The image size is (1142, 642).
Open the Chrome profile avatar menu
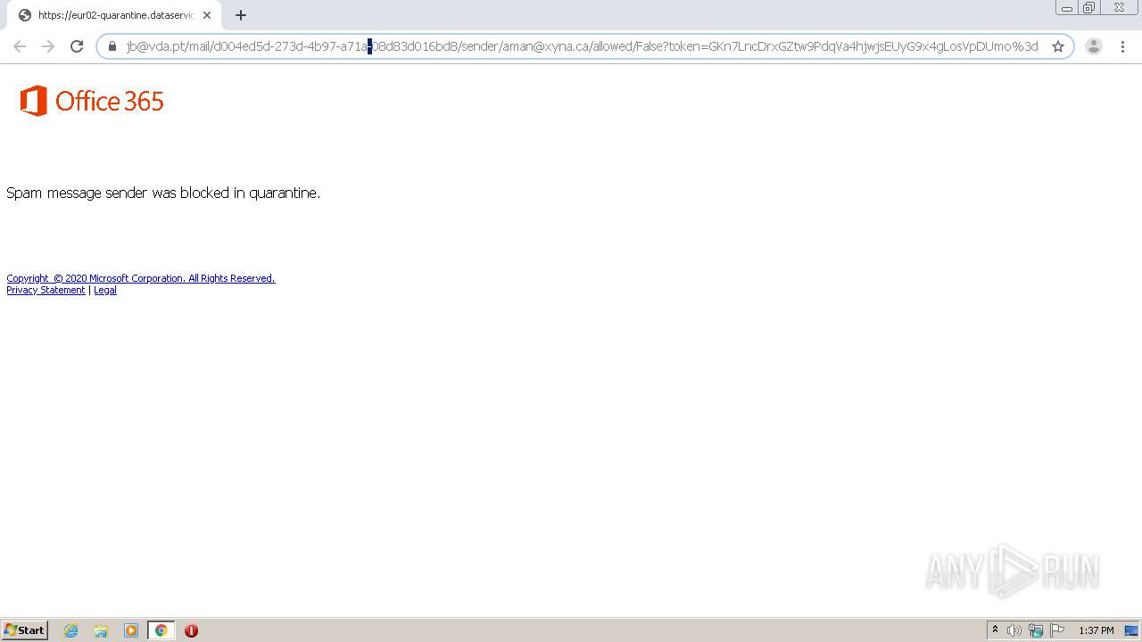(x=1094, y=46)
